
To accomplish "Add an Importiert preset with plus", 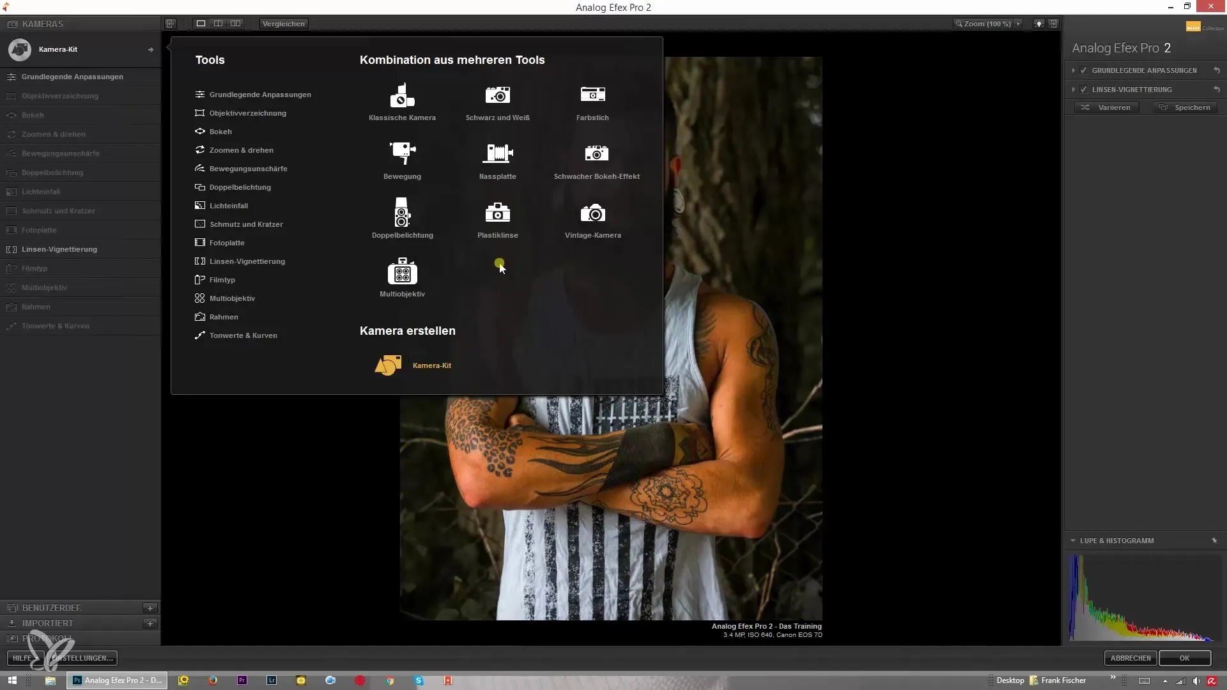I will point(150,623).
